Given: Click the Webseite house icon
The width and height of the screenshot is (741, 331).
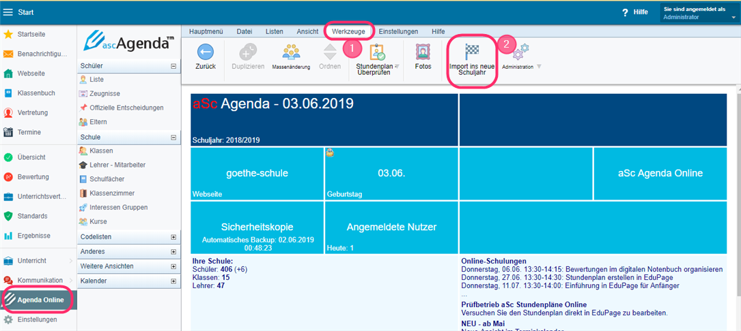Looking at the screenshot, I should 8,74.
